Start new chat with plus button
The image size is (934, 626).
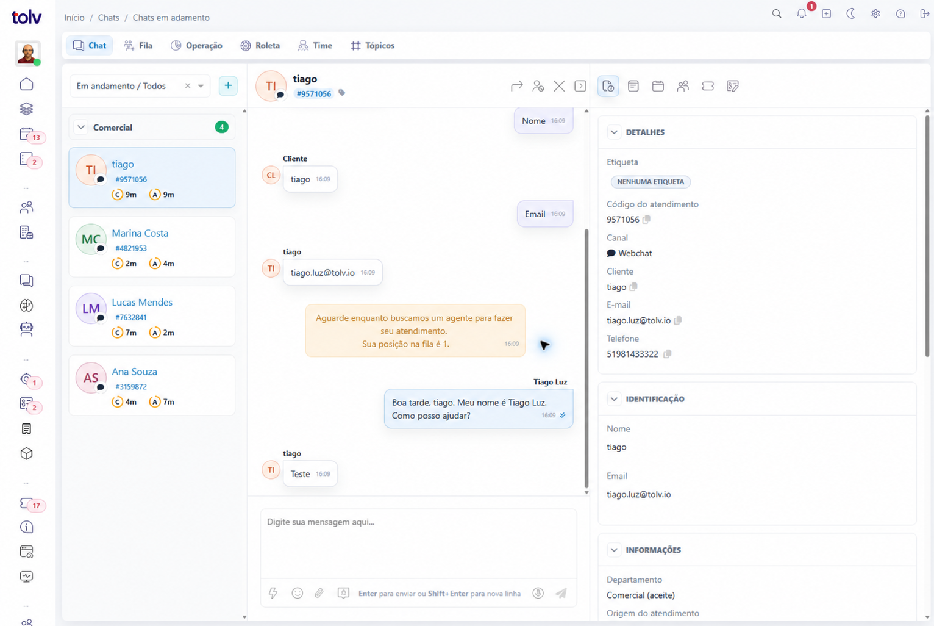click(228, 86)
